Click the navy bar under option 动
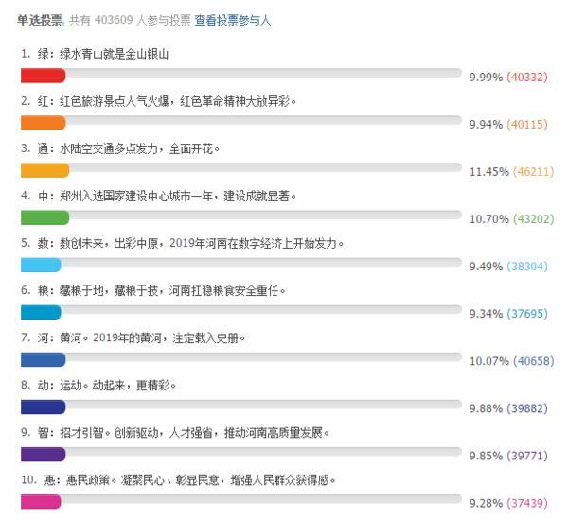 point(44,407)
